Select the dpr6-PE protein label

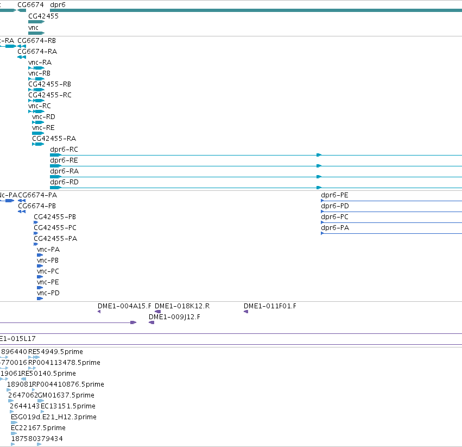[335, 195]
